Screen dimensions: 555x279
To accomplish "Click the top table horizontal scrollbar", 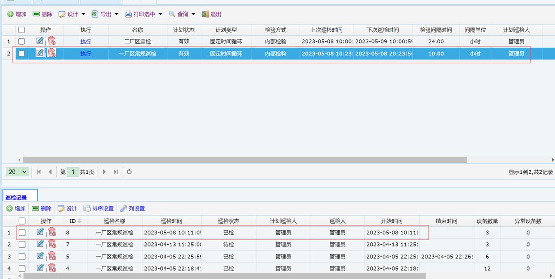I will coord(244,160).
